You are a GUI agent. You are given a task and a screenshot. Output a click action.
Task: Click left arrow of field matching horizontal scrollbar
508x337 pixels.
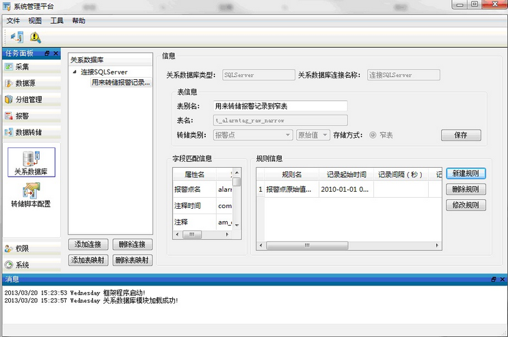177,234
